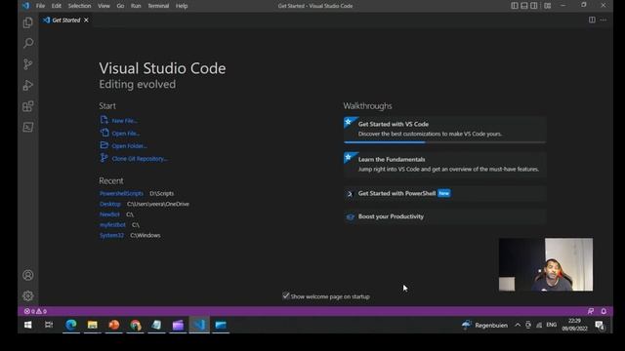Launch Microsoft Edge from taskbar
The image size is (625, 351).
71,325
